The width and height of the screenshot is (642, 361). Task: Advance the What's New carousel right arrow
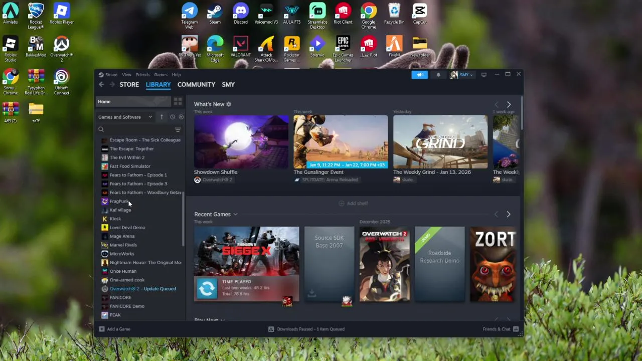pyautogui.click(x=509, y=104)
